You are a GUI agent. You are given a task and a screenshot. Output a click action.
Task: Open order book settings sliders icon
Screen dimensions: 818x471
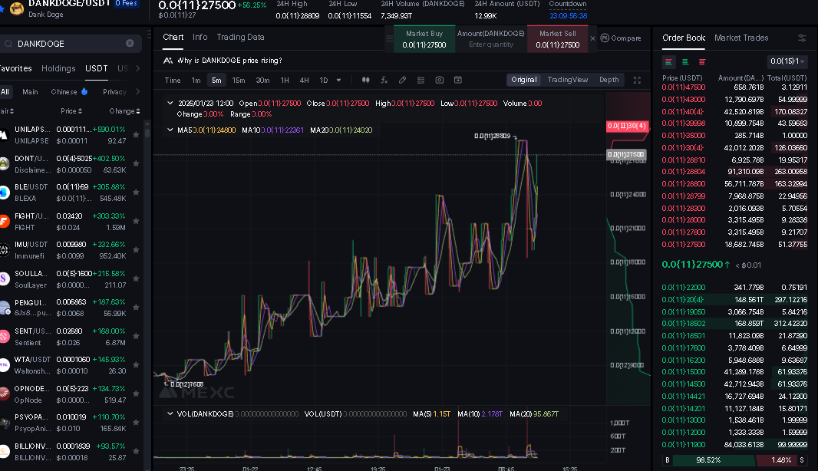[802, 38]
